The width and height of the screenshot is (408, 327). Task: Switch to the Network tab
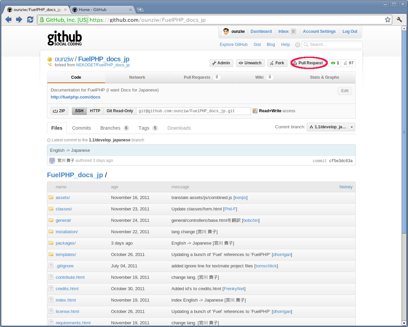(137, 77)
